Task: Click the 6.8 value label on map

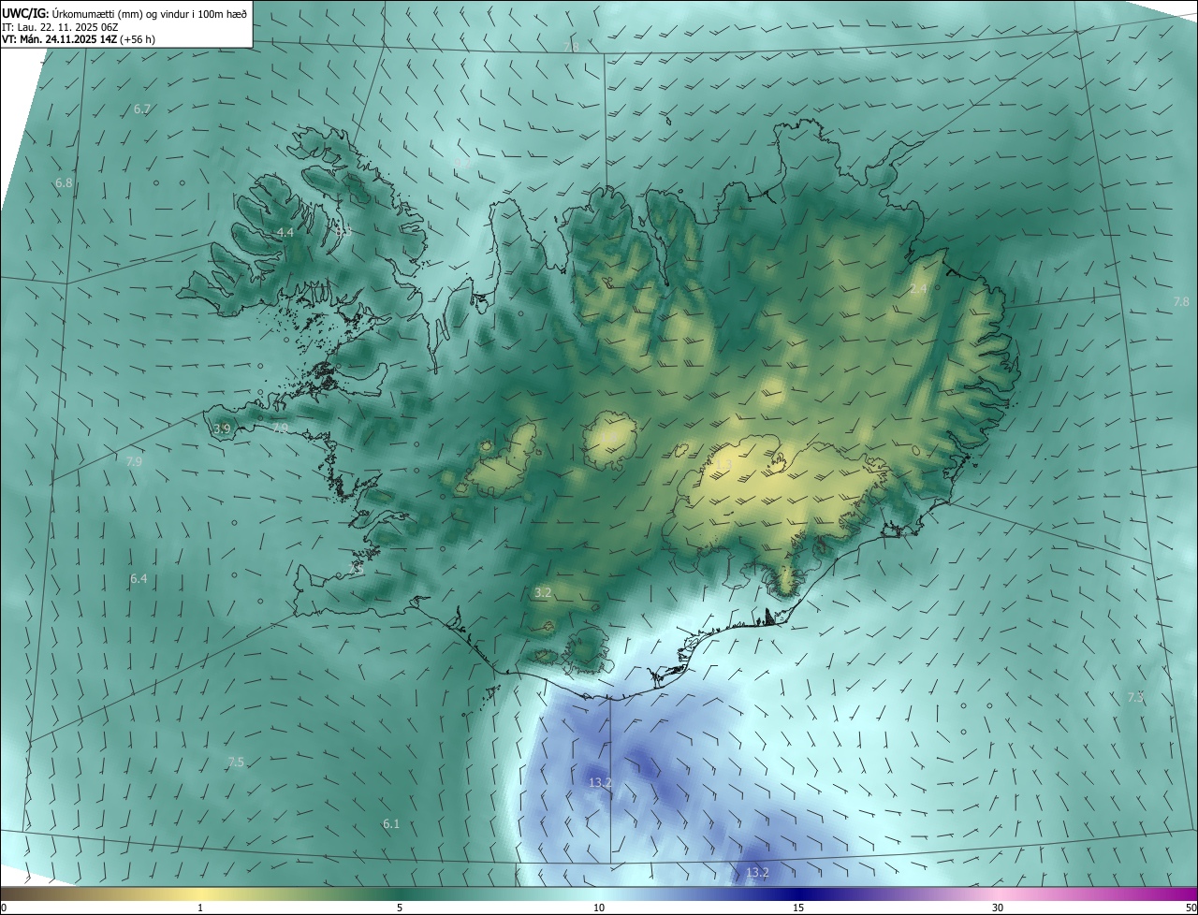Action: point(64,183)
